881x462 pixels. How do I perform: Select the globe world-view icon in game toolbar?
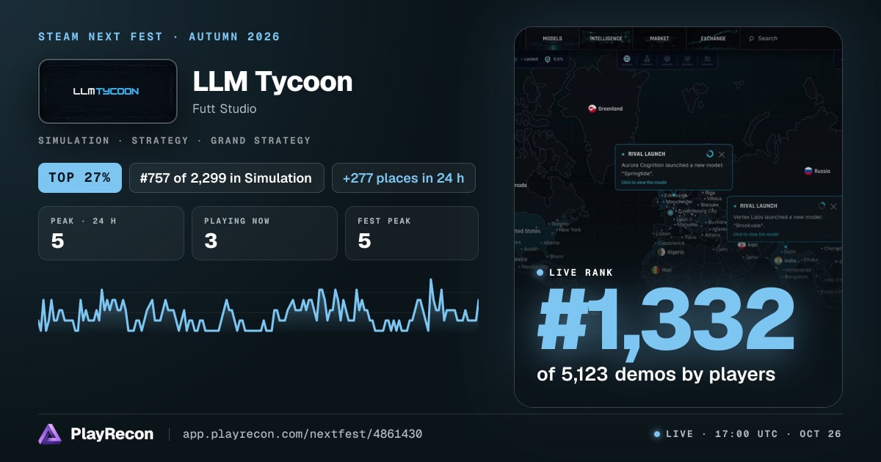pos(627,59)
